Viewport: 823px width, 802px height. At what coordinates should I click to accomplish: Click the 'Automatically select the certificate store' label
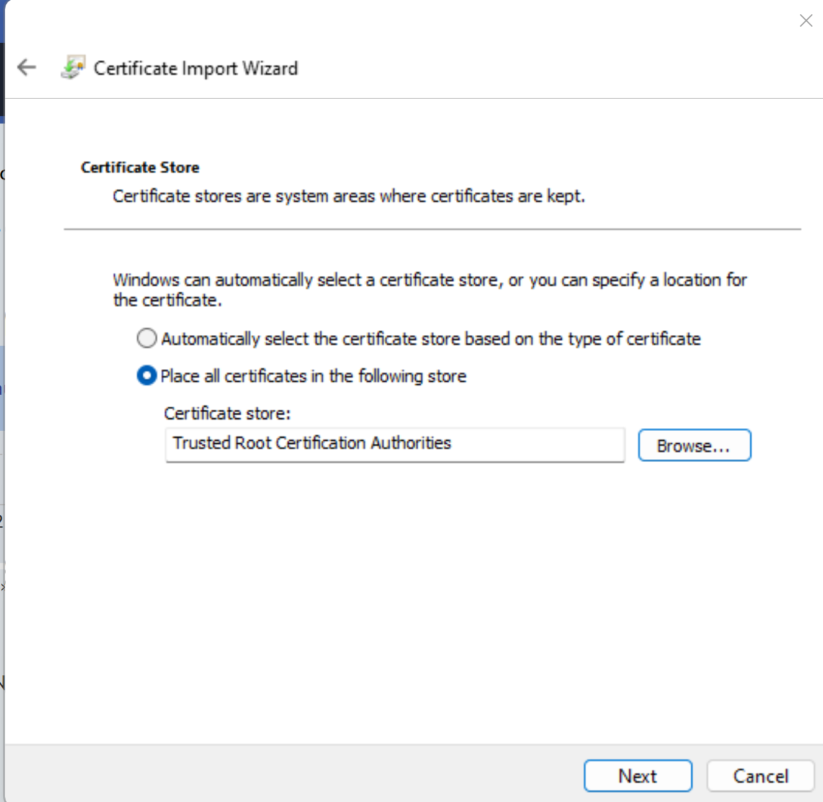pyautogui.click(x=431, y=339)
